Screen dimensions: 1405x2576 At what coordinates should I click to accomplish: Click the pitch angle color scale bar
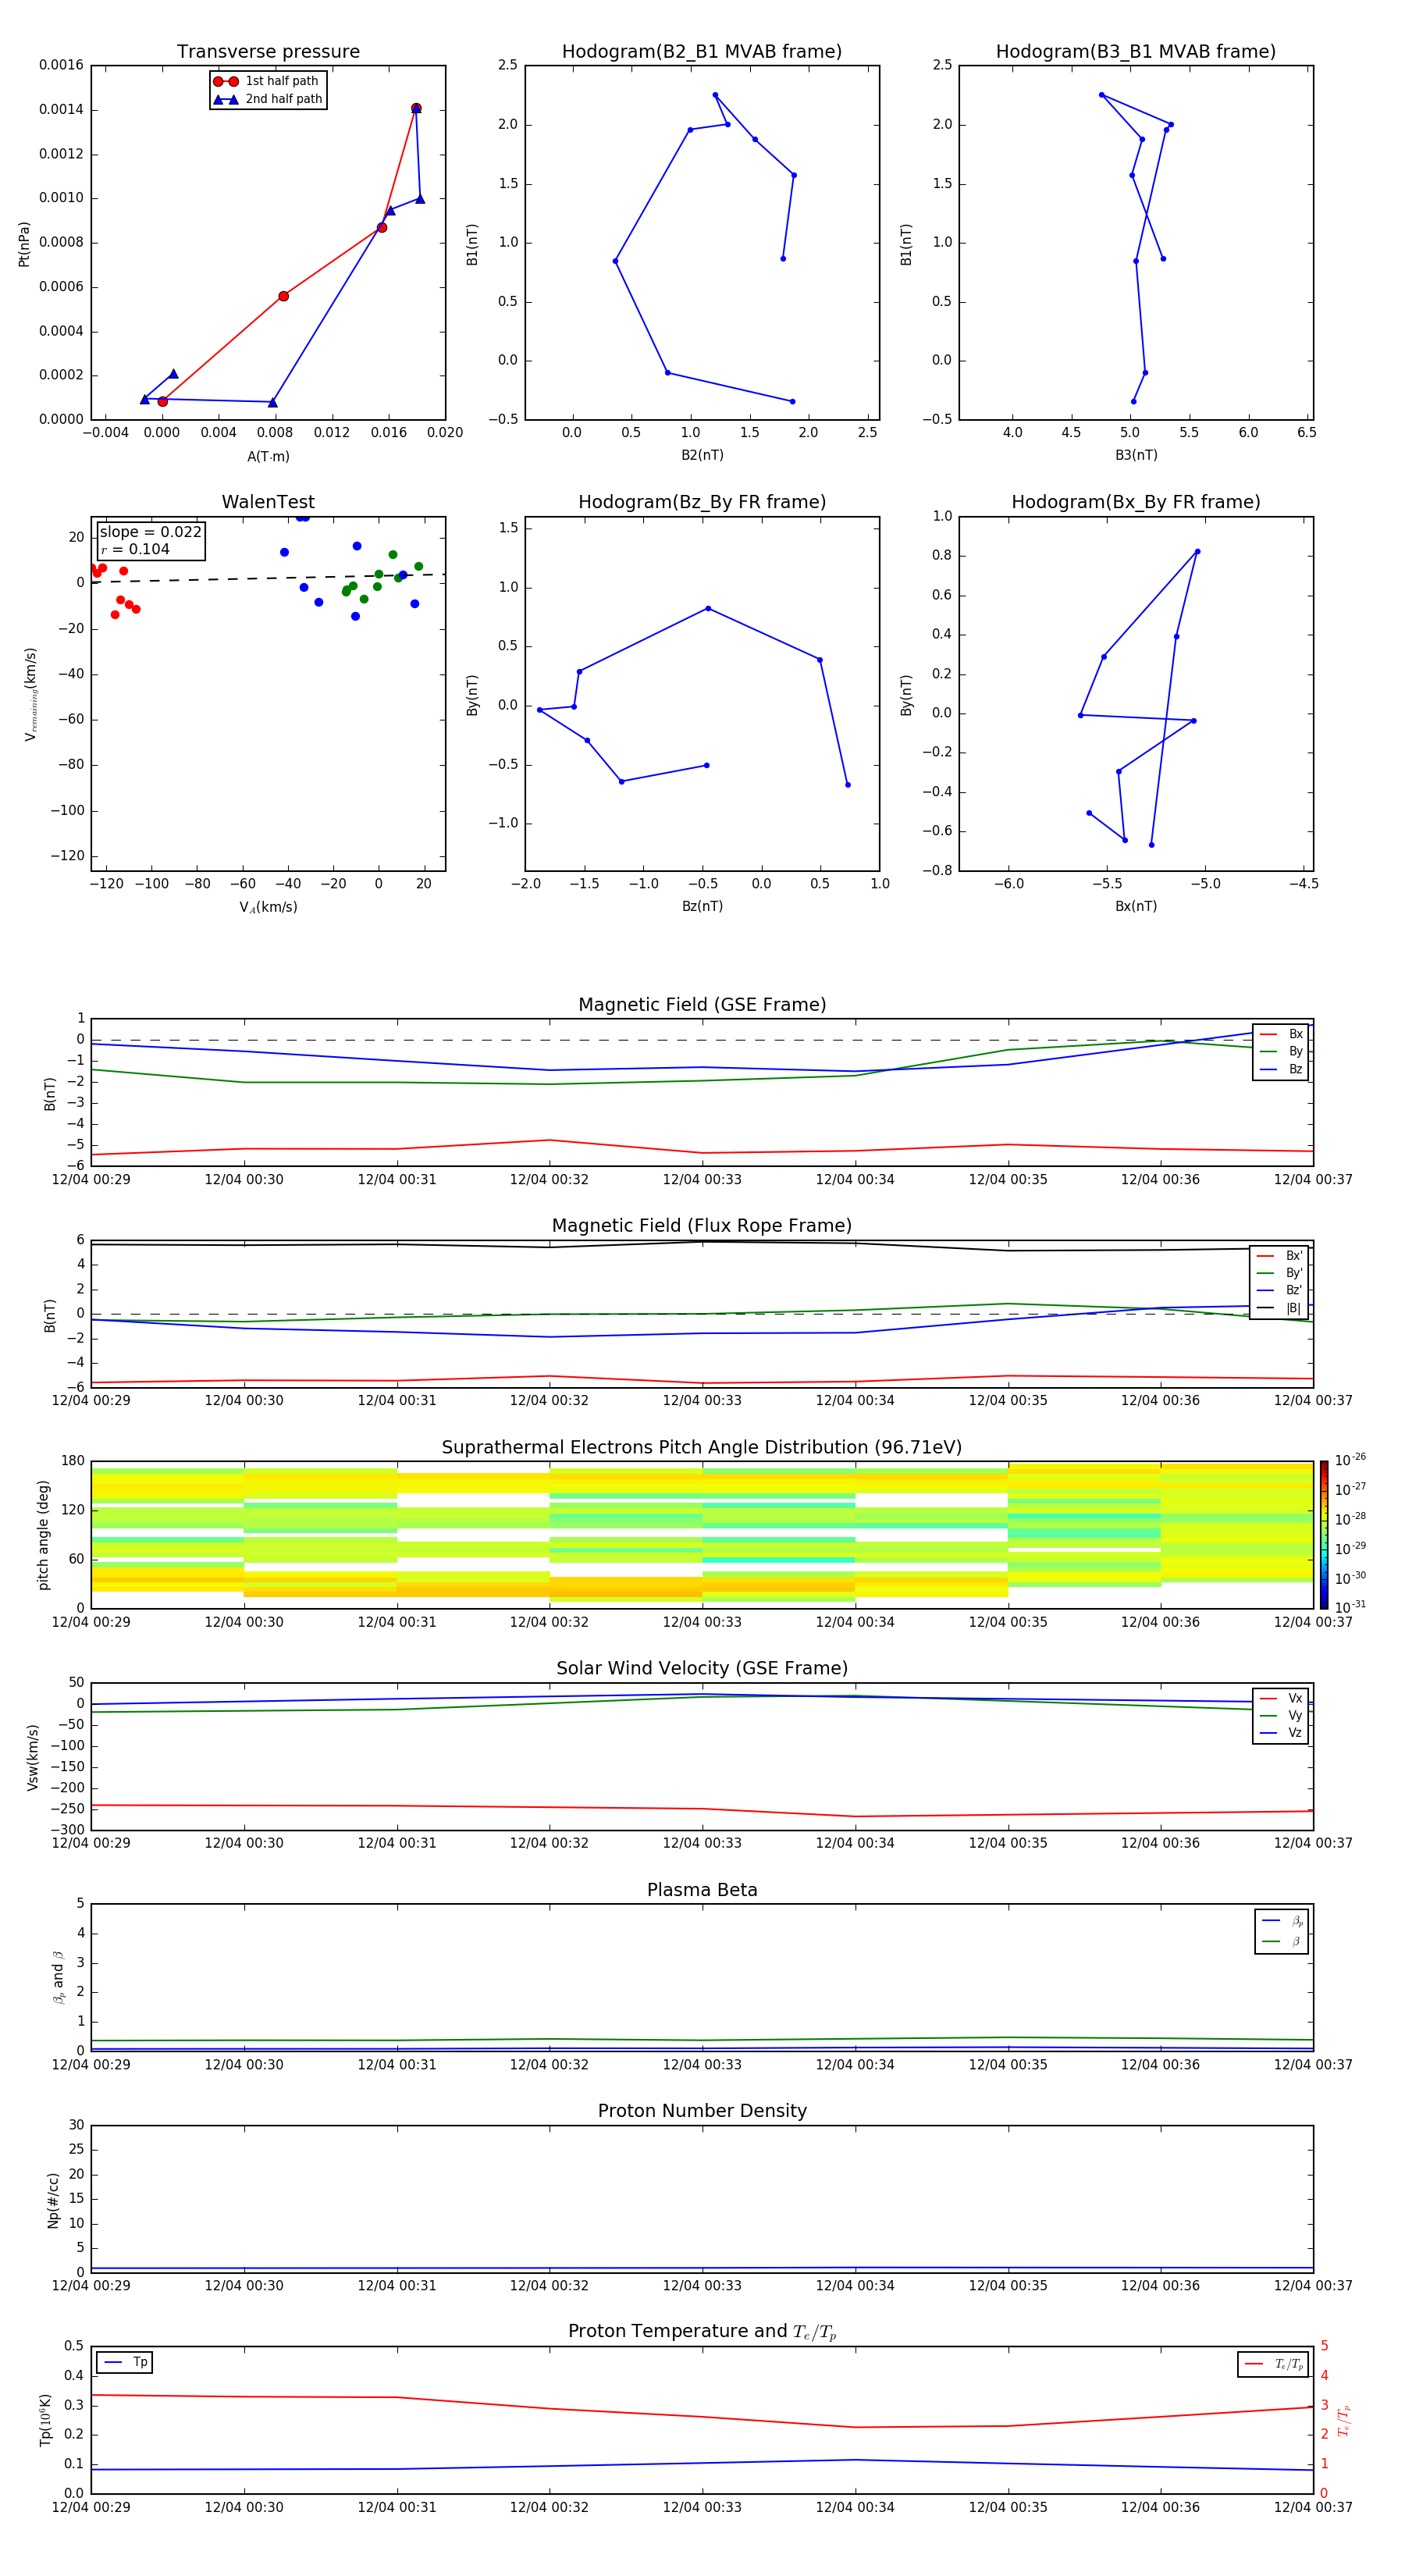pos(1324,1535)
